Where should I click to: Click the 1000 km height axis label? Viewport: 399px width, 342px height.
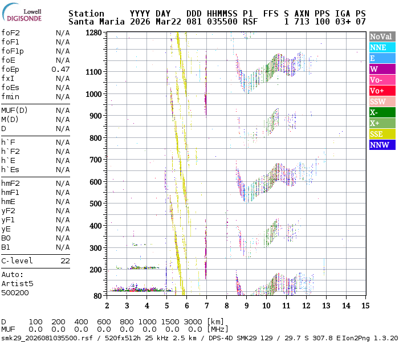pyautogui.click(x=93, y=94)
